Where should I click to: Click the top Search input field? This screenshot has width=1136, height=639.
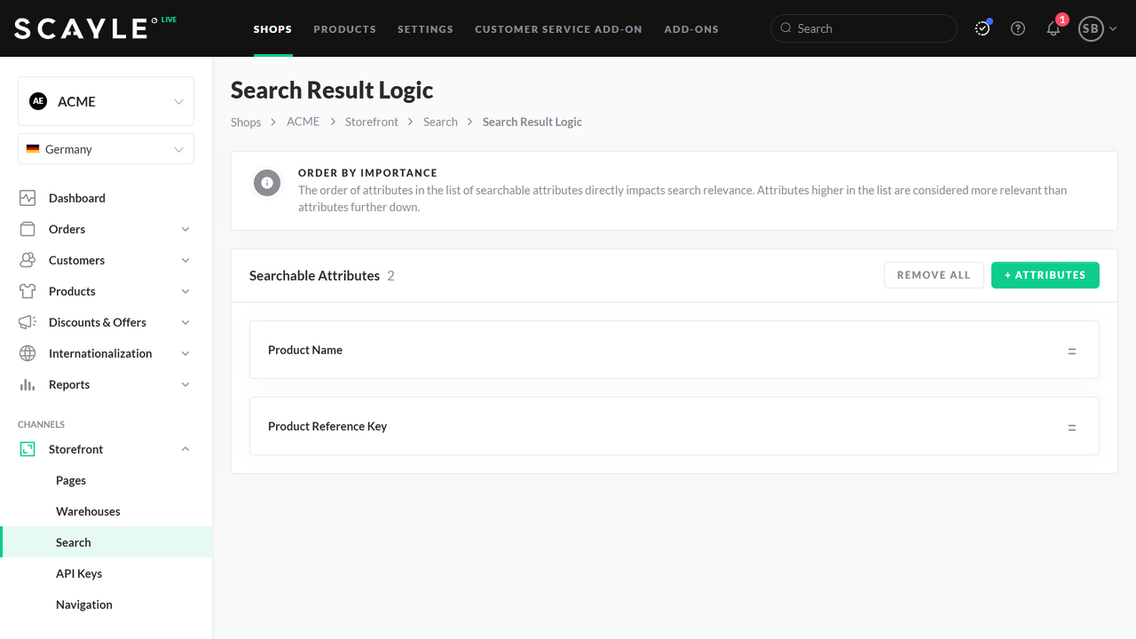point(864,28)
